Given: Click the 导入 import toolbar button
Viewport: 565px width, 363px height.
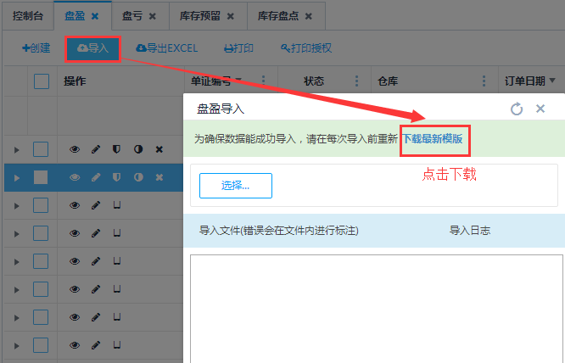Looking at the screenshot, I should 93,48.
